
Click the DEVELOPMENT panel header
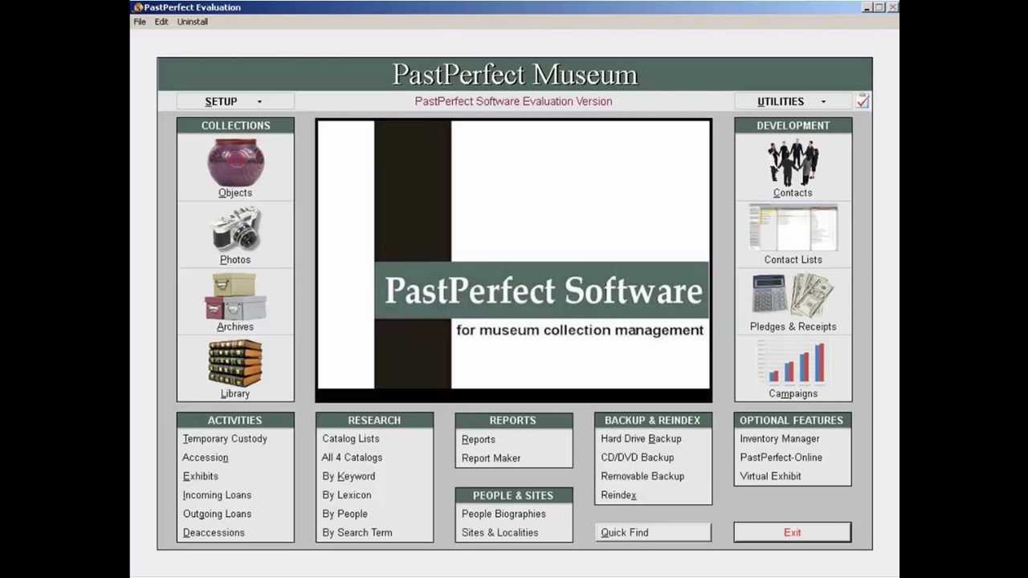click(x=793, y=125)
